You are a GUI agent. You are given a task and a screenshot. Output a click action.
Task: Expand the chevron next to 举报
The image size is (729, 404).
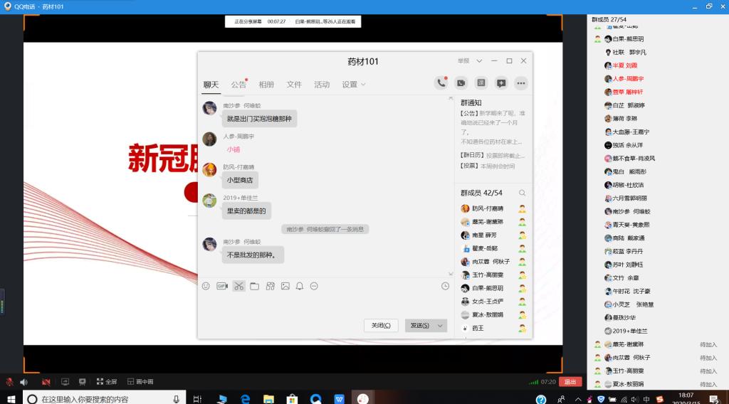pyautogui.click(x=479, y=61)
